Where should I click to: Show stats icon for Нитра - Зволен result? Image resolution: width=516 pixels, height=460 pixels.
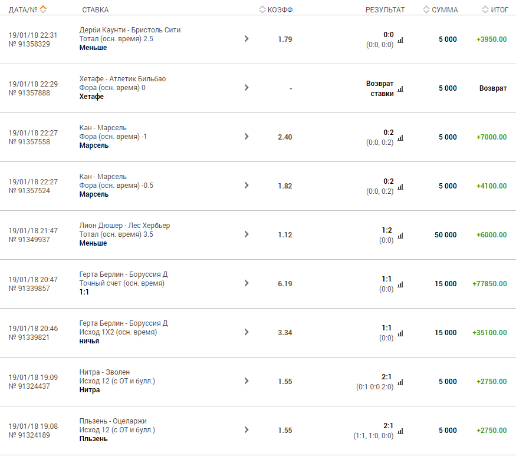[x=400, y=382]
